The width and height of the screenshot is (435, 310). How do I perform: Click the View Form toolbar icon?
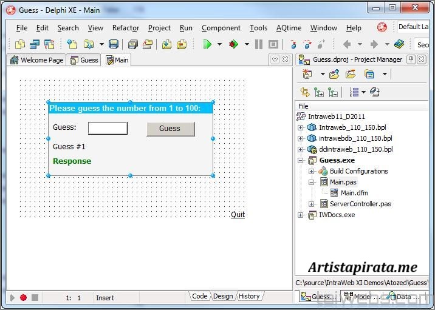(35, 44)
